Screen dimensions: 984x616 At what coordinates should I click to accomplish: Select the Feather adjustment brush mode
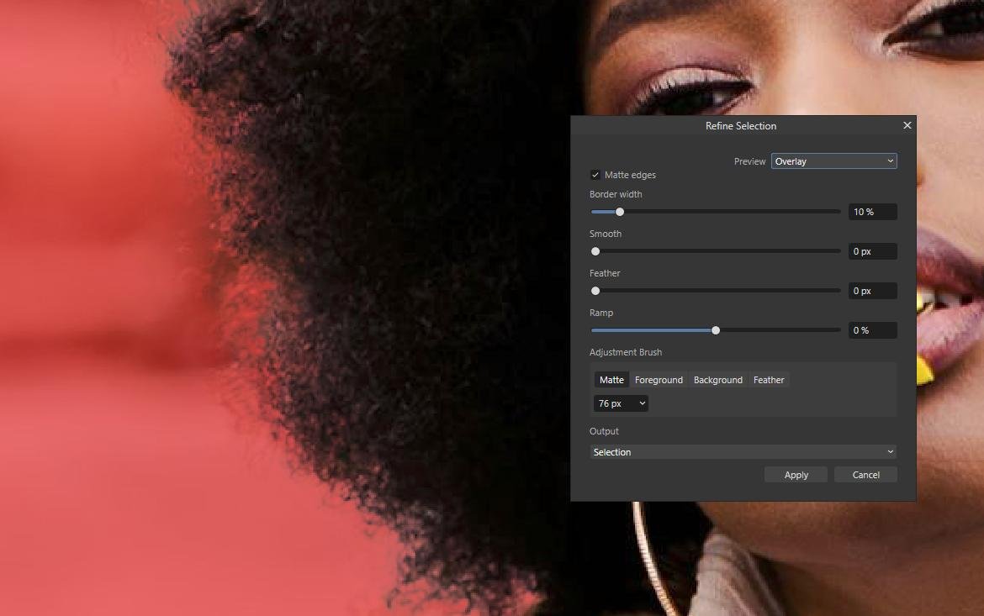pyautogui.click(x=768, y=380)
